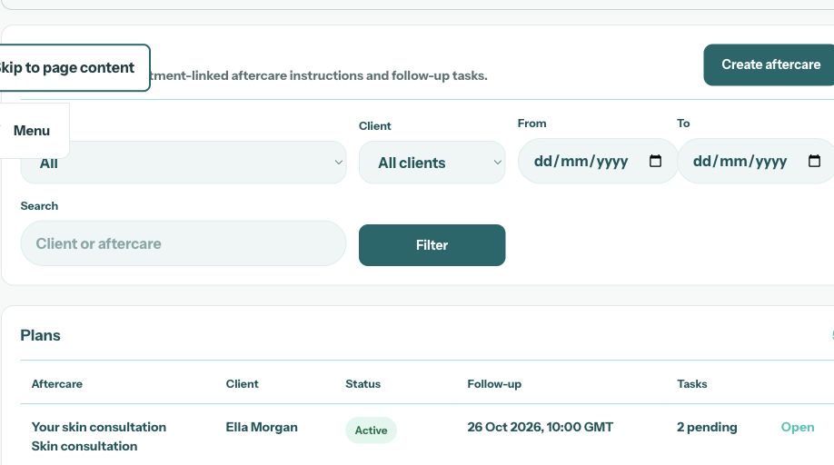Expand the All clients dropdown

click(x=432, y=162)
